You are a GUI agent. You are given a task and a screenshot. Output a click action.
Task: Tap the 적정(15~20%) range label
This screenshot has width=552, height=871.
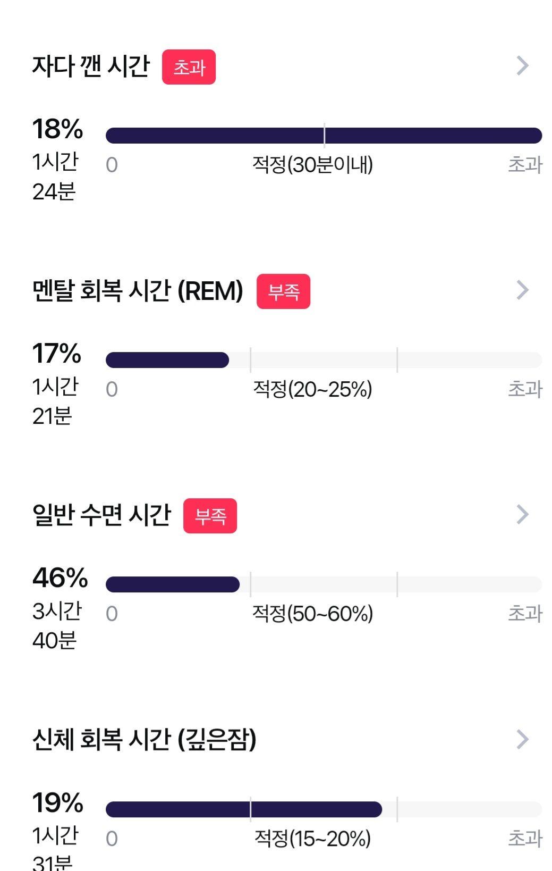(x=312, y=839)
